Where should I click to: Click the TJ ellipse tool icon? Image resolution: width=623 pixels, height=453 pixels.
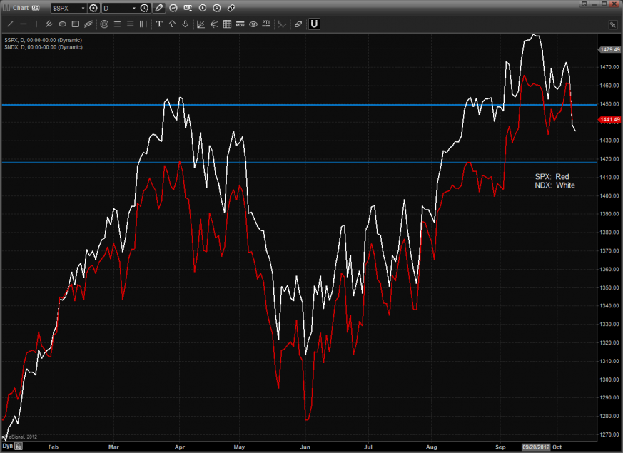coord(253,24)
